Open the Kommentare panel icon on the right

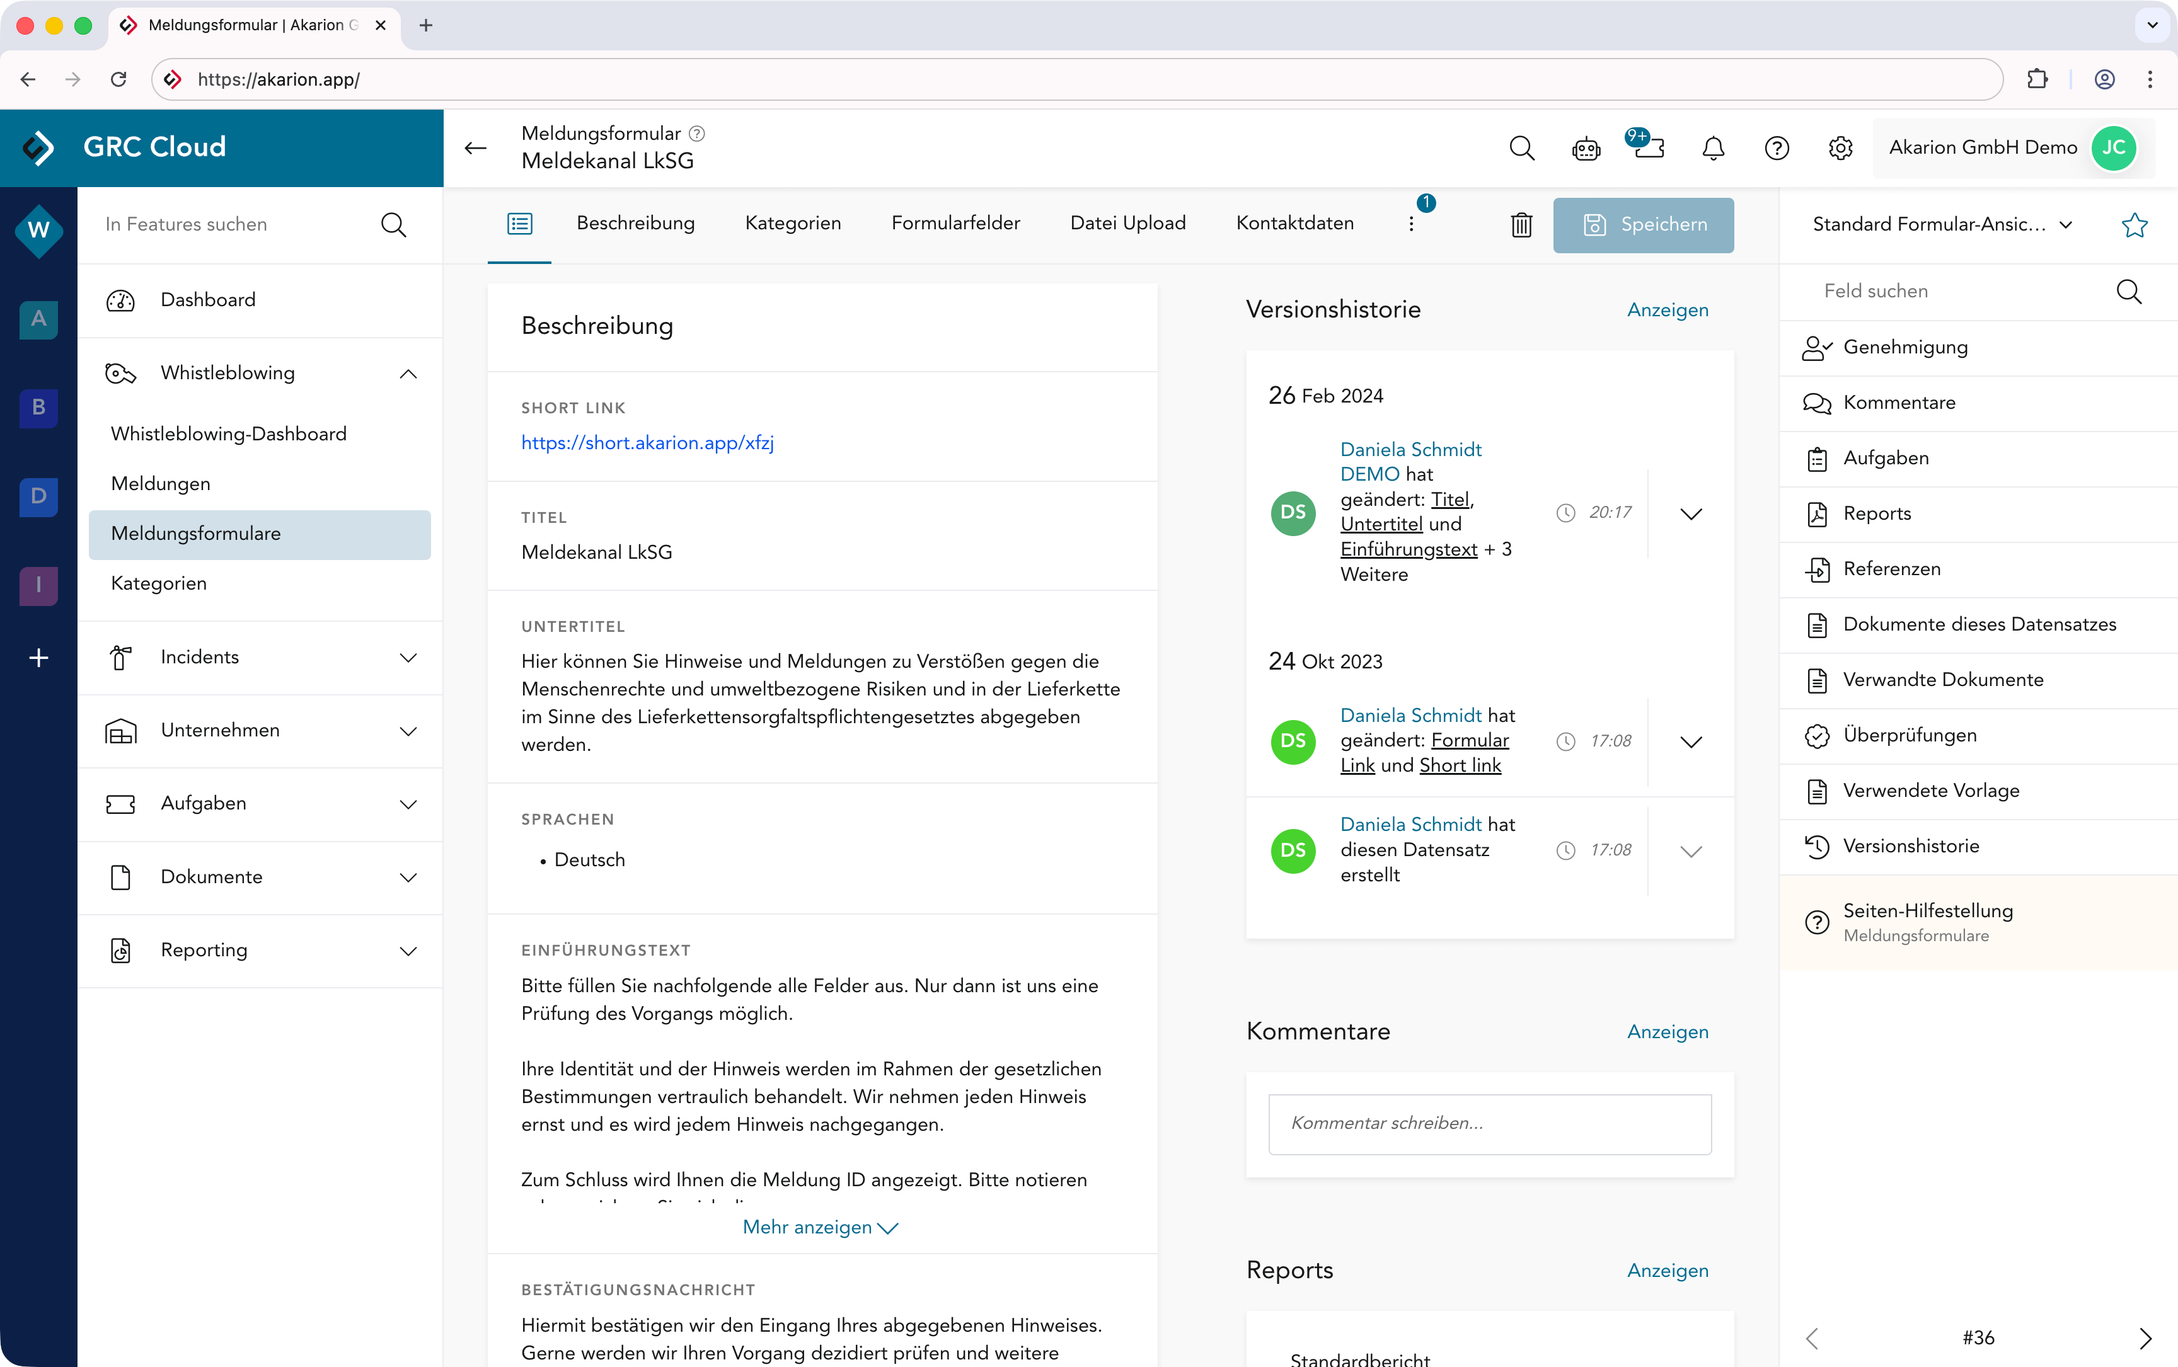1817,403
